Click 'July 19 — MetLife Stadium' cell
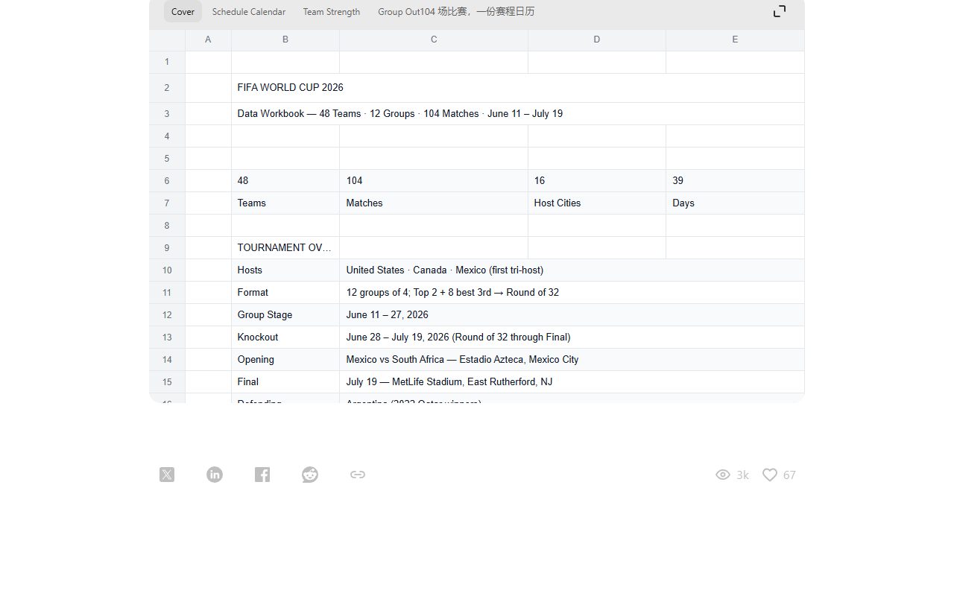954x596 pixels. tap(572, 382)
